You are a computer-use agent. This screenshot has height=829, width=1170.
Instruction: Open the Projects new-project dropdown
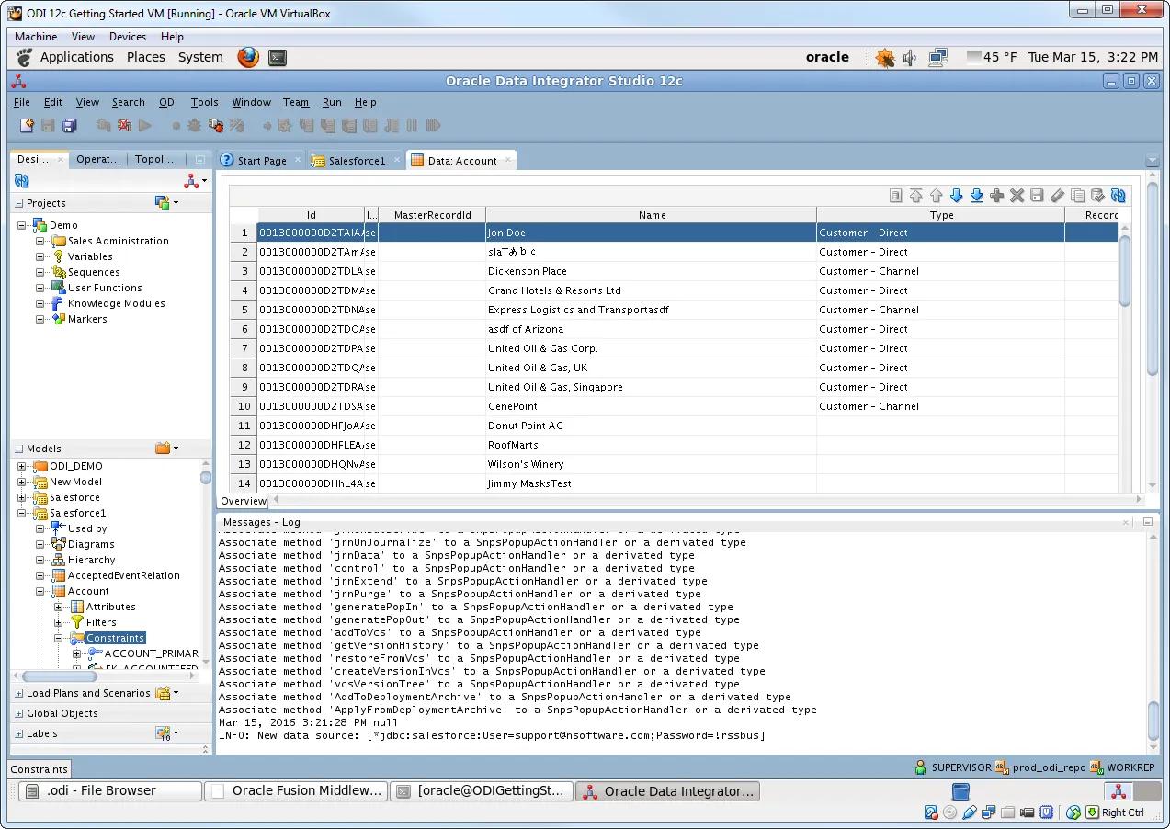[166, 203]
